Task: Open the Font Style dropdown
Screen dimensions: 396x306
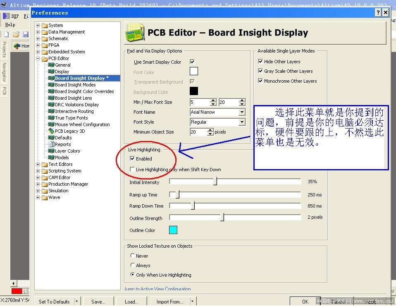Action: pos(242,122)
